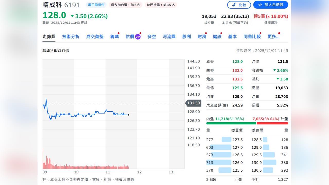The width and height of the screenshot is (329, 185).
Task: Select the 多空 tab
Action: (x=151, y=36)
